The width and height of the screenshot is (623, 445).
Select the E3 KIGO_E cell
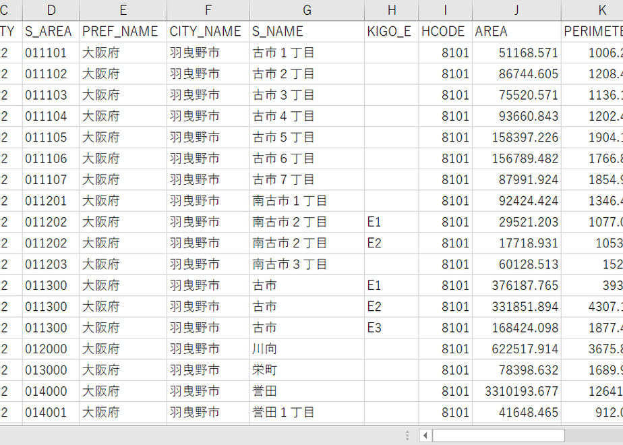[391, 328]
